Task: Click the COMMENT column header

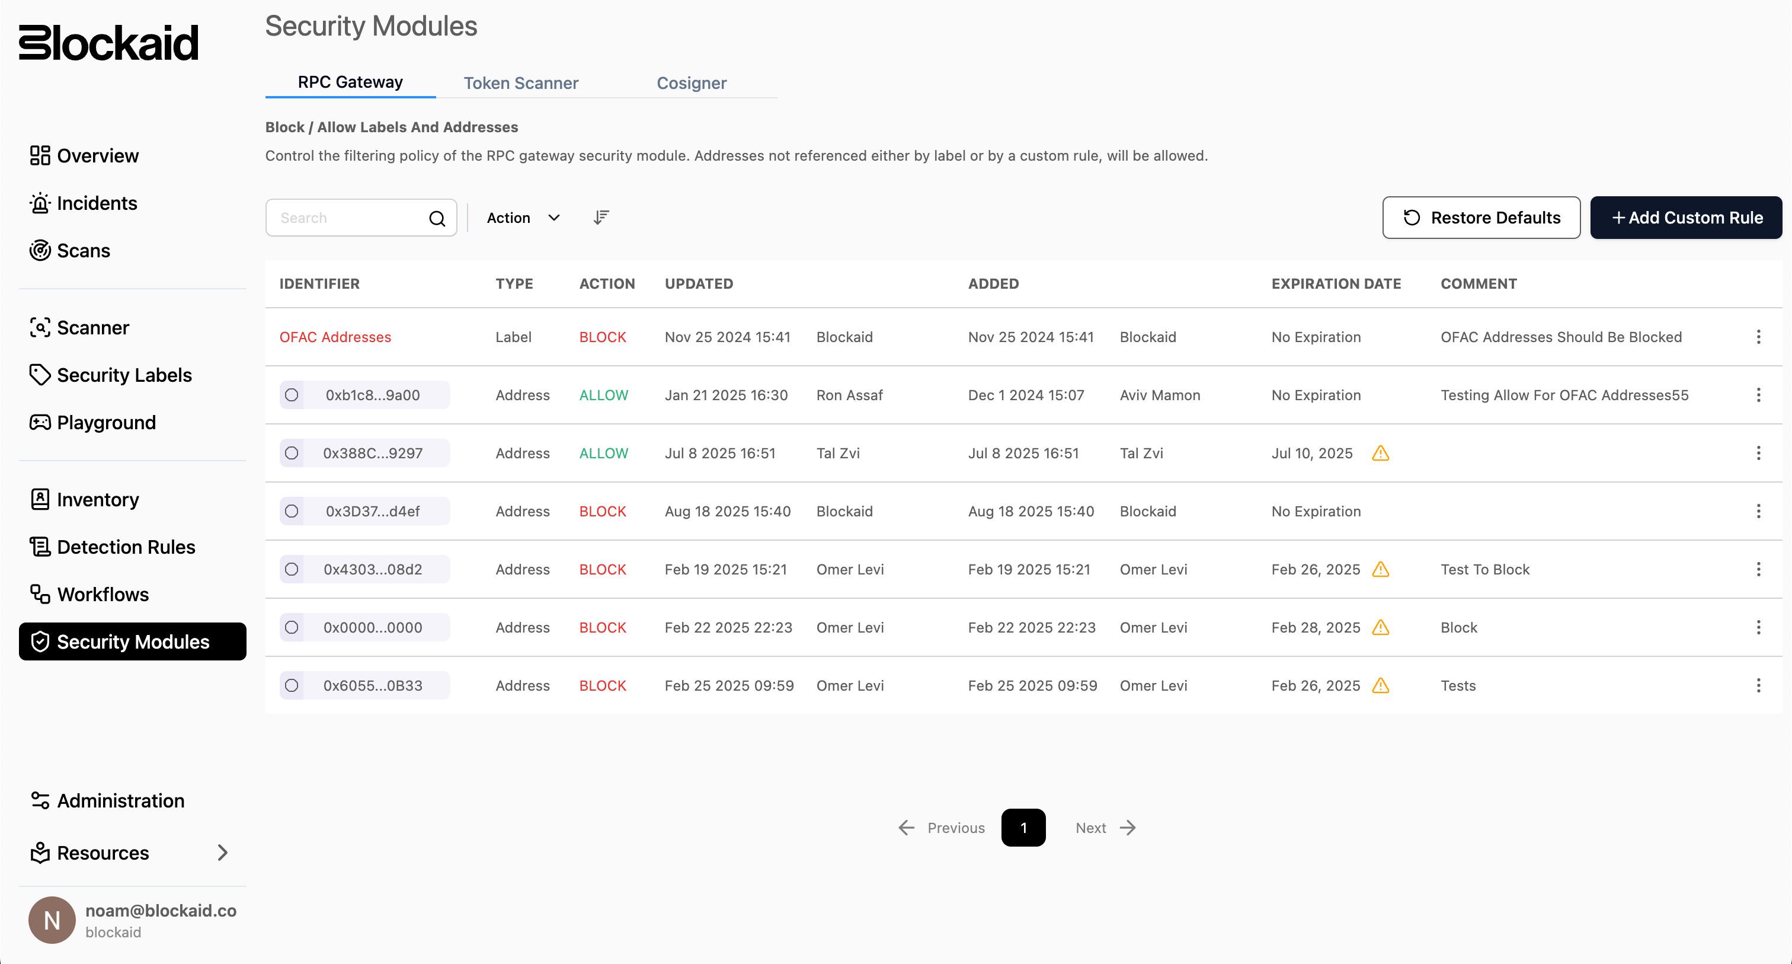Action: 1479,283
